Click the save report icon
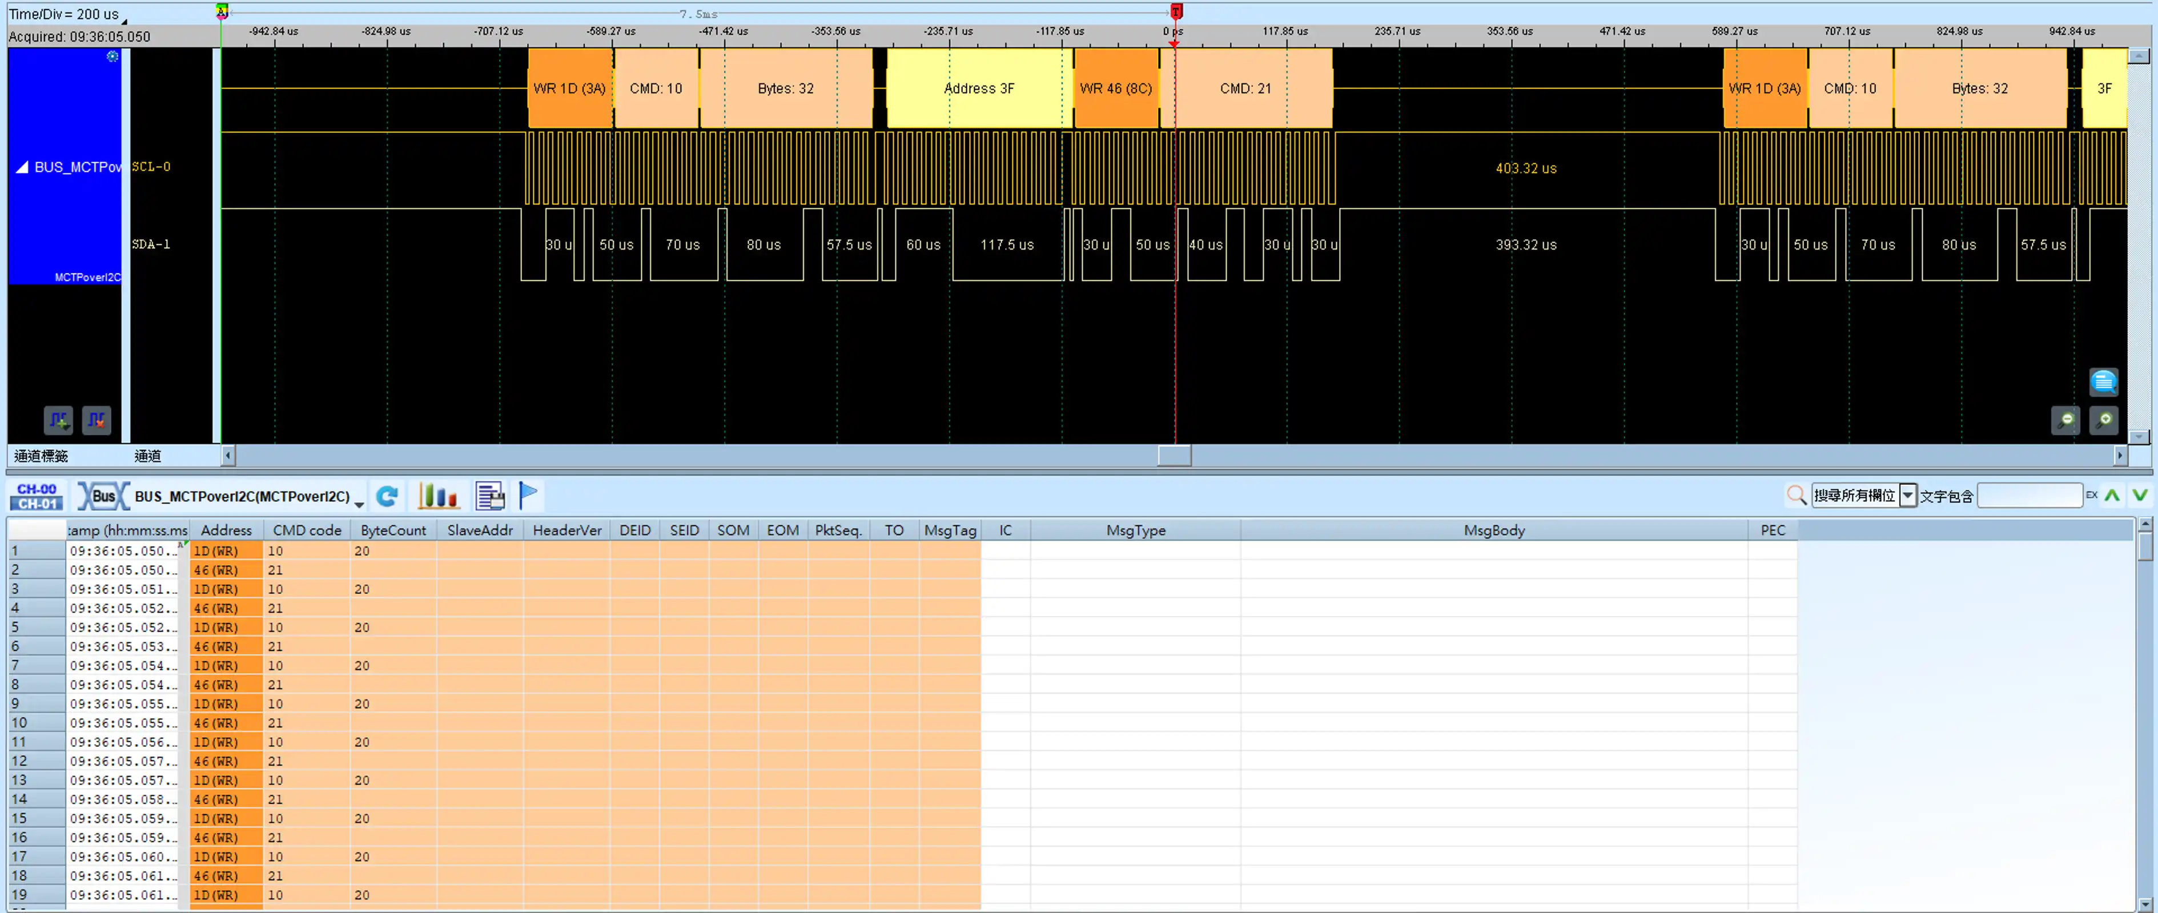The height and width of the screenshot is (913, 2158). pos(490,496)
